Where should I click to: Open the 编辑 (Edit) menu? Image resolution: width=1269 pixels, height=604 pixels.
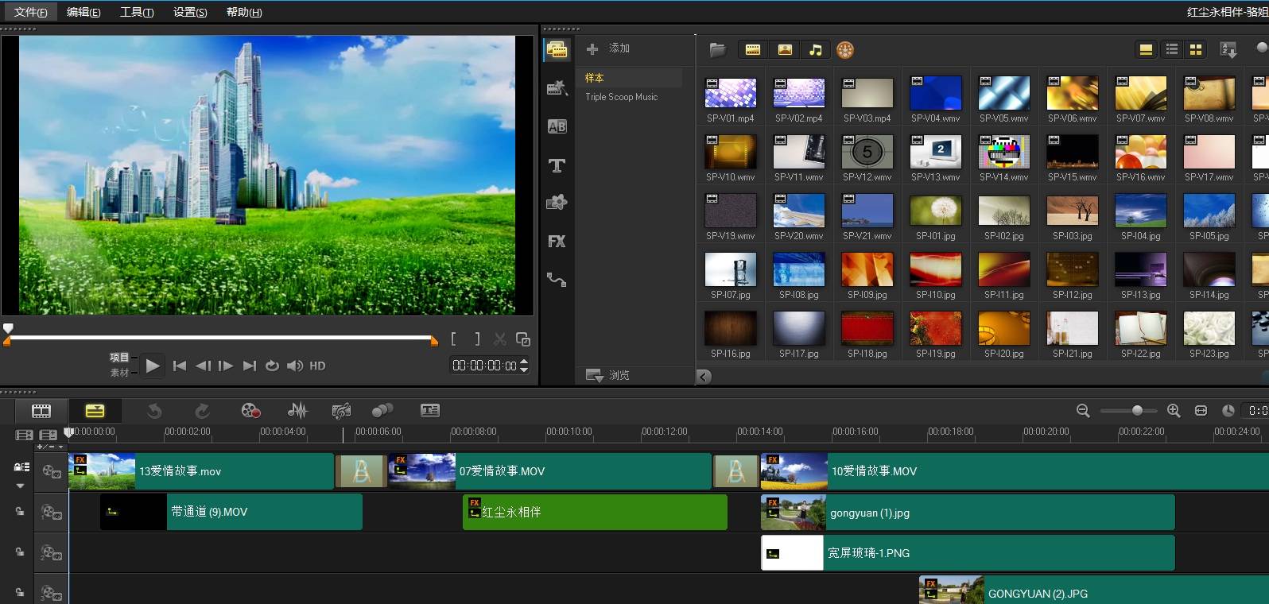point(83,12)
